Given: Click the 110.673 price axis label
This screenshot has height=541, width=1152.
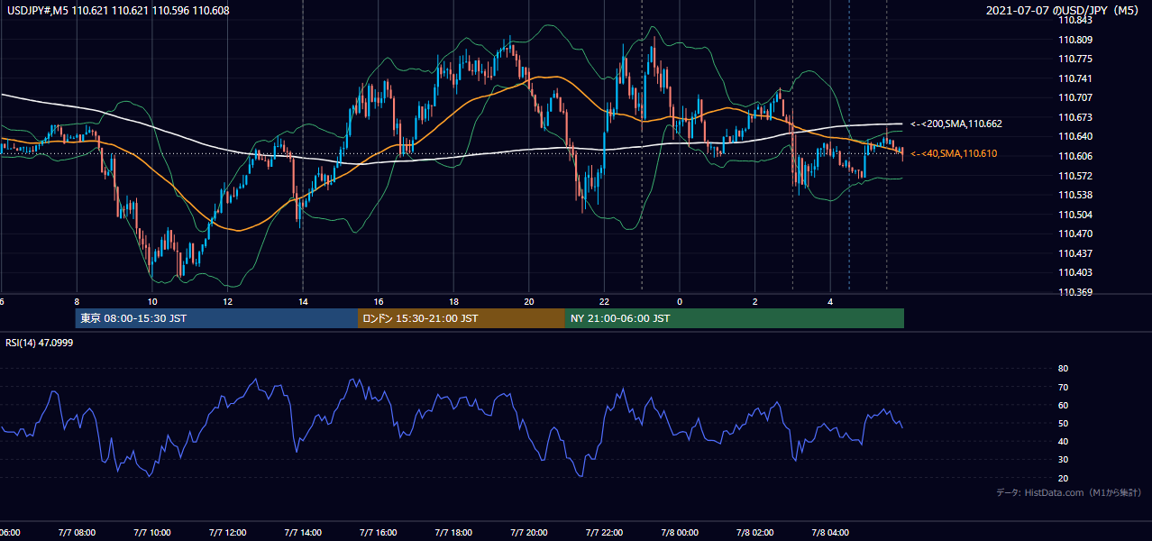Looking at the screenshot, I should pyautogui.click(x=1074, y=117).
